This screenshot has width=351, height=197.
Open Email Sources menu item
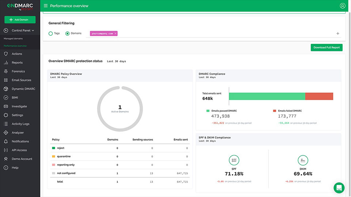pyautogui.click(x=22, y=80)
